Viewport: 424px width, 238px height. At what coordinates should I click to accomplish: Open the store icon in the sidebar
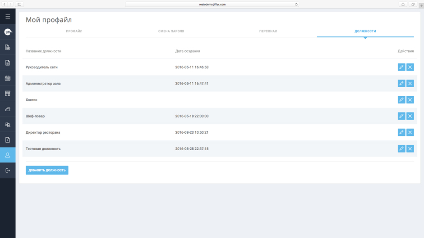(x=8, y=94)
